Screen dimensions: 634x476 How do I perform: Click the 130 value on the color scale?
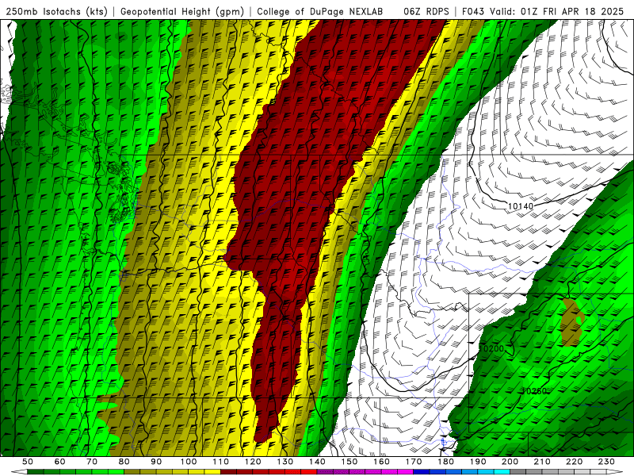pos(285,462)
